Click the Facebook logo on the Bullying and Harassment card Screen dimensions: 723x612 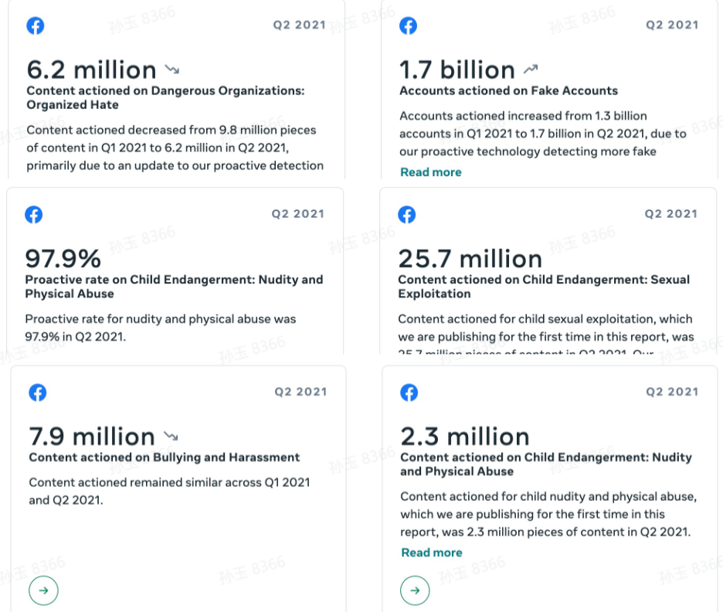click(x=38, y=393)
